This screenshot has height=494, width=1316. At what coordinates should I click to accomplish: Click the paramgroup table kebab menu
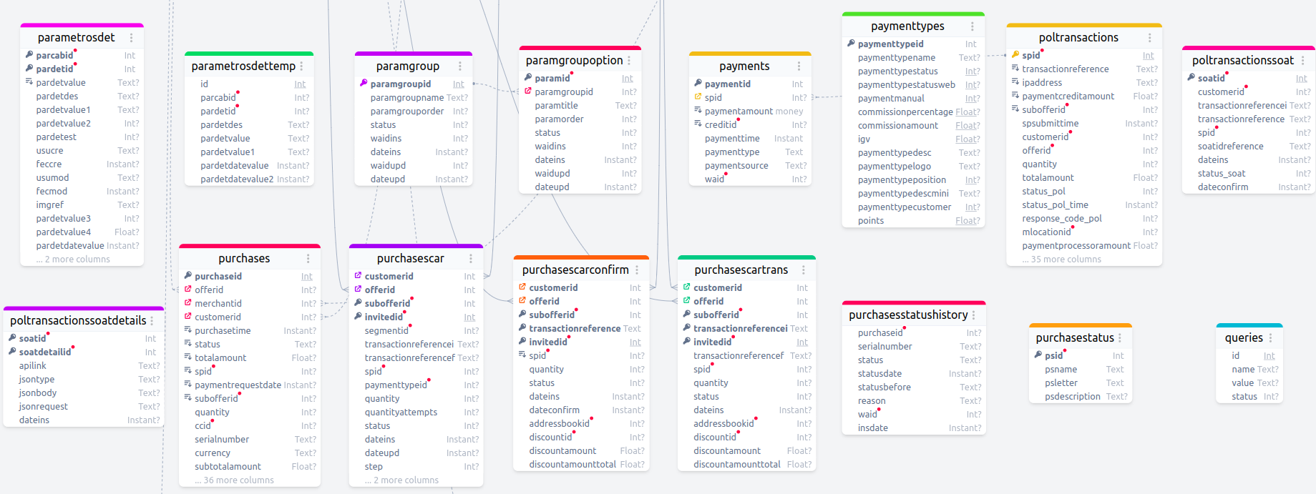point(460,66)
